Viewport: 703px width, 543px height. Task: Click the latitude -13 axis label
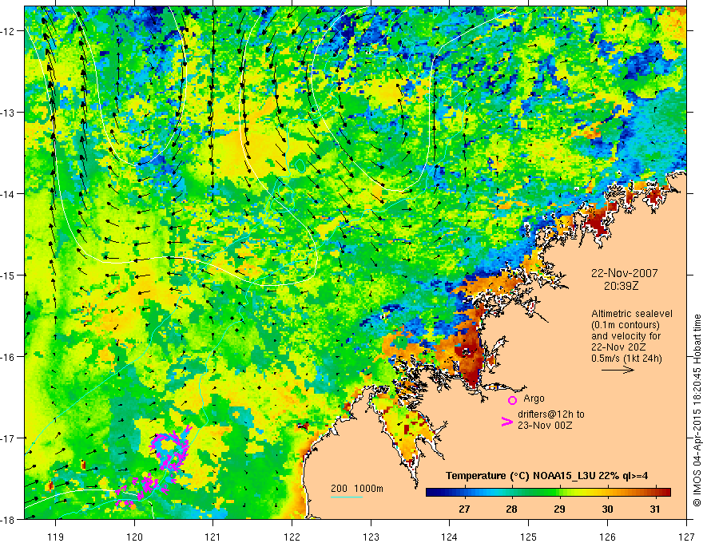pyautogui.click(x=8, y=112)
